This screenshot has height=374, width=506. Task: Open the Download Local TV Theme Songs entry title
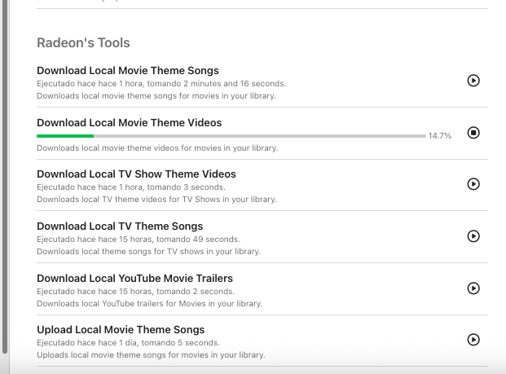pyautogui.click(x=120, y=227)
